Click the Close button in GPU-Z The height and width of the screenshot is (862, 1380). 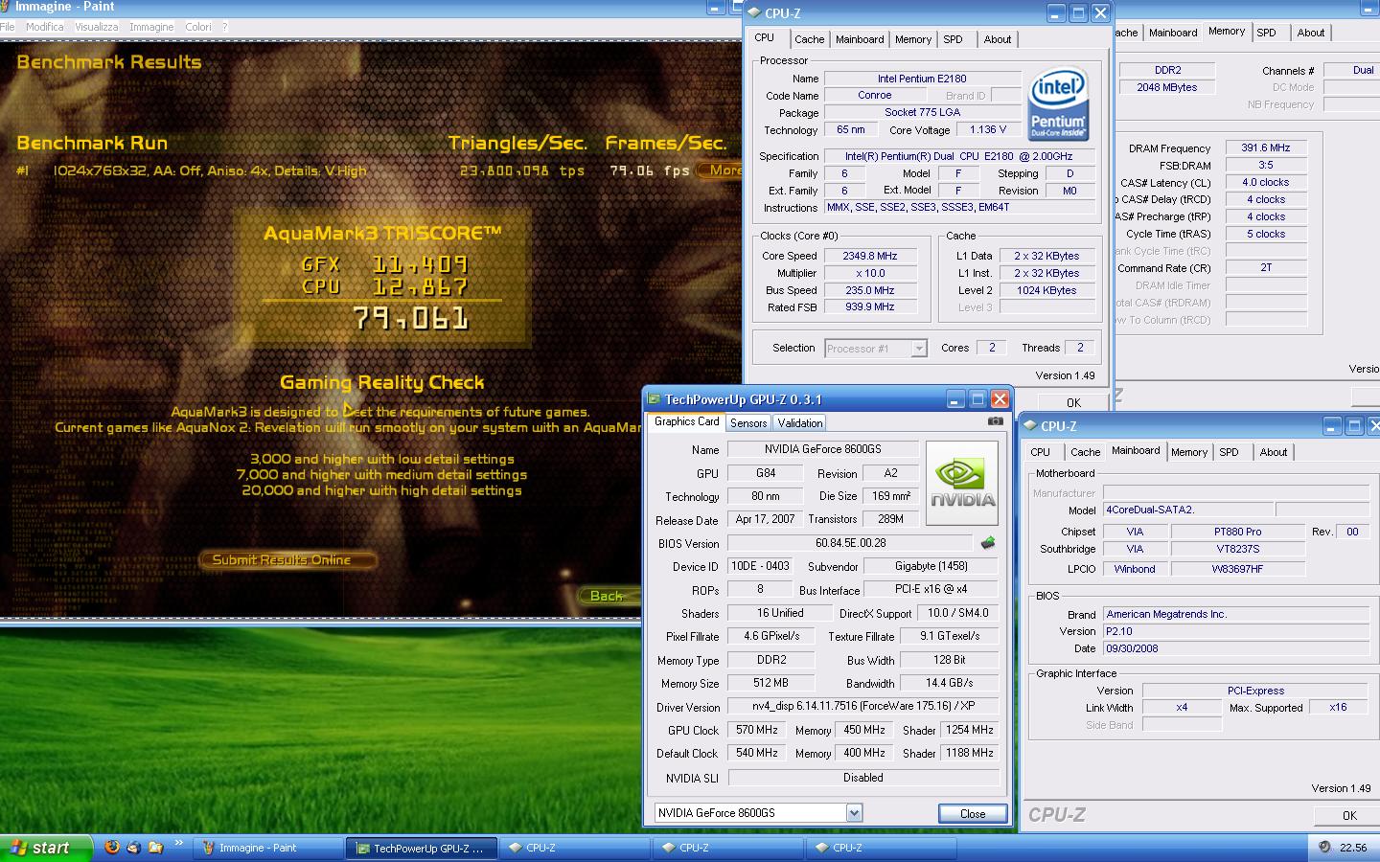pos(973,813)
